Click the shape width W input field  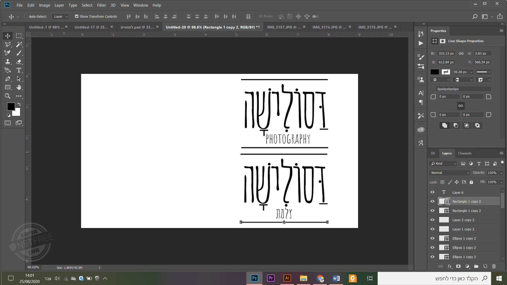click(x=446, y=53)
